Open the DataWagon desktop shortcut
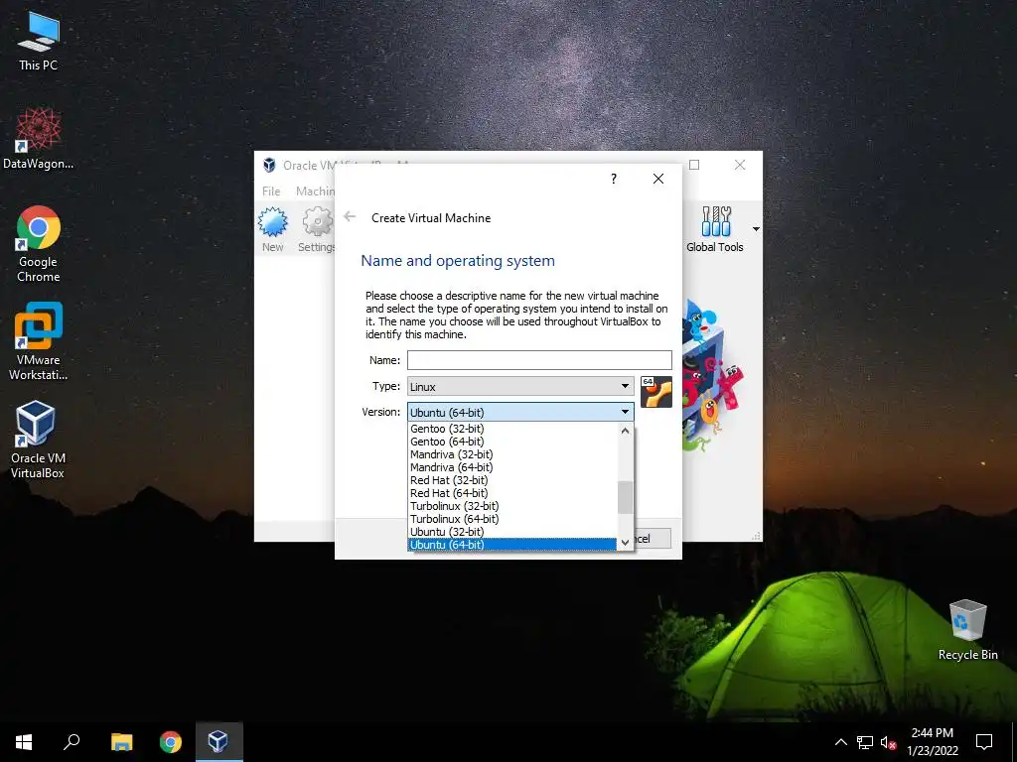 tap(39, 138)
